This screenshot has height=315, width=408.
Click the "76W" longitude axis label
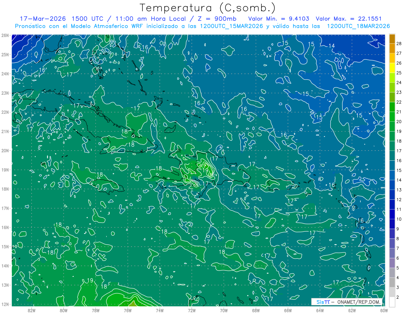[128, 310]
